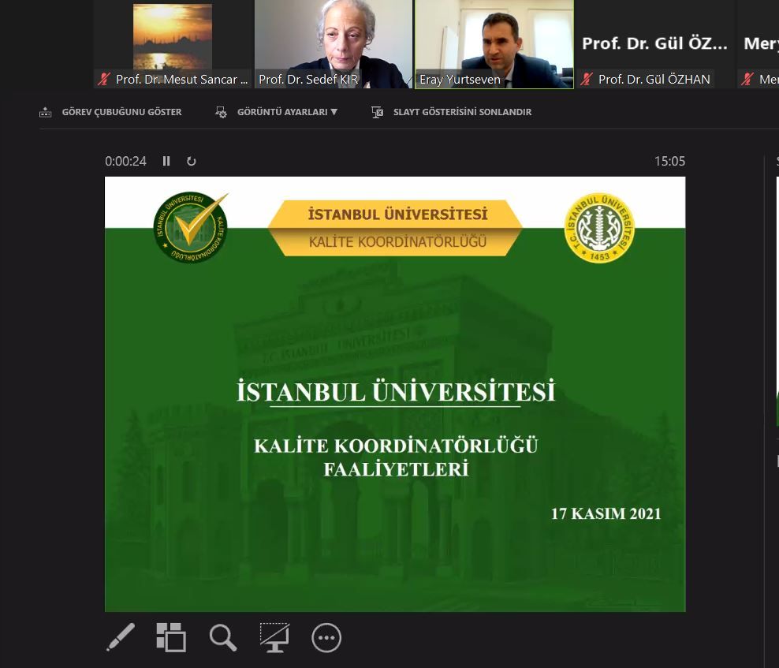Open more slide show options ellipsis
The height and width of the screenshot is (668, 779).
(326, 637)
